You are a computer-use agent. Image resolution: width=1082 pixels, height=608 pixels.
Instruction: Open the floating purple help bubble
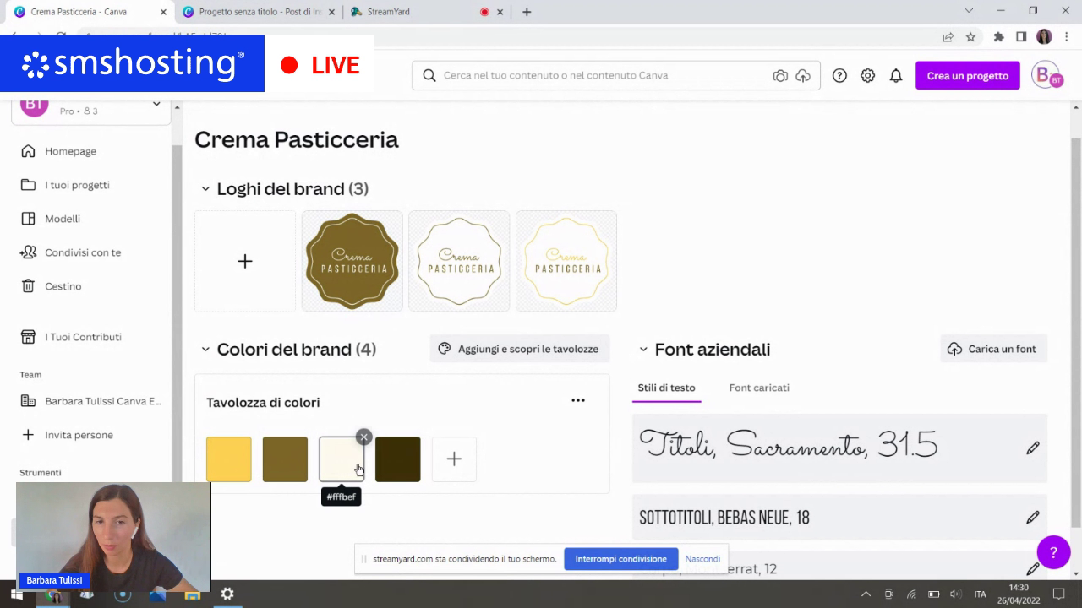click(1053, 552)
